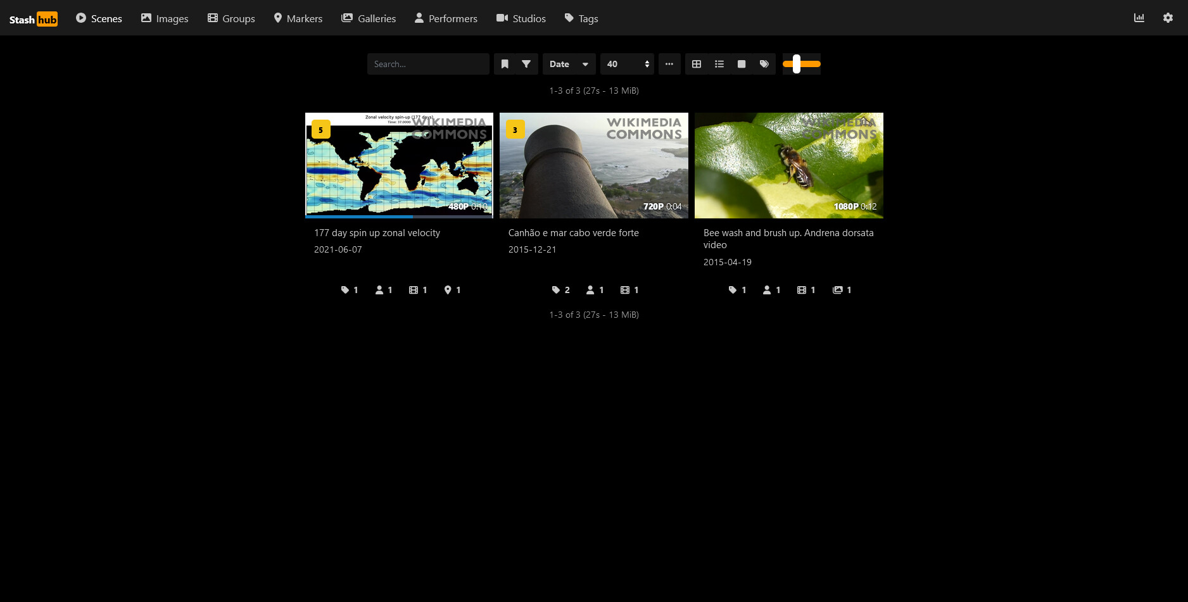Navigate to Performers
The image size is (1188, 602).
coord(446,18)
